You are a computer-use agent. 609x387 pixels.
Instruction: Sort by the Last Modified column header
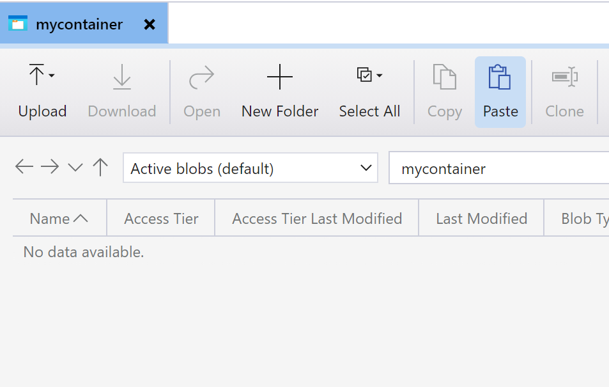coord(481,219)
